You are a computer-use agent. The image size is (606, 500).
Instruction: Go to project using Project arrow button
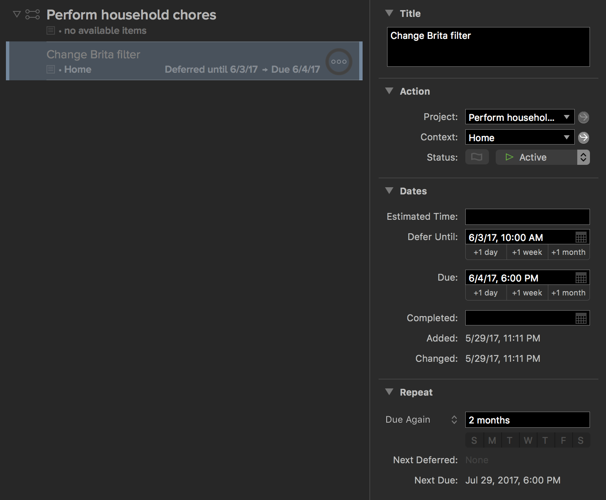tap(583, 117)
